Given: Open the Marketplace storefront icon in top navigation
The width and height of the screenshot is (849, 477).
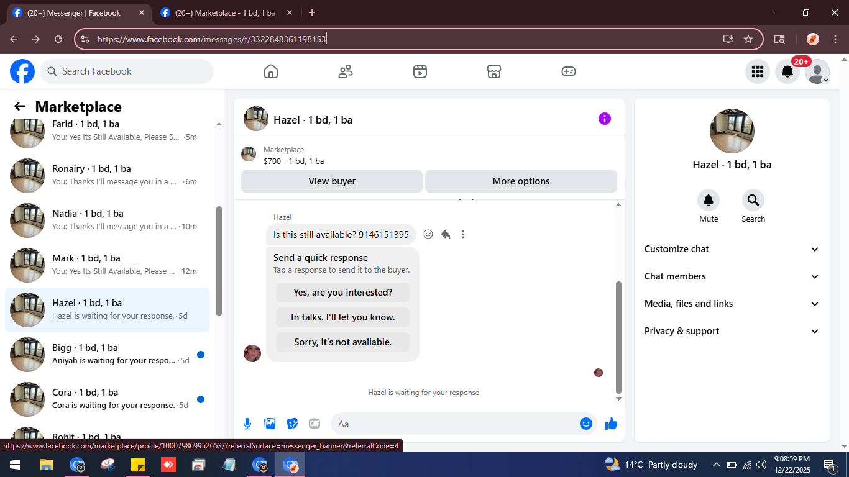Looking at the screenshot, I should pos(494,71).
